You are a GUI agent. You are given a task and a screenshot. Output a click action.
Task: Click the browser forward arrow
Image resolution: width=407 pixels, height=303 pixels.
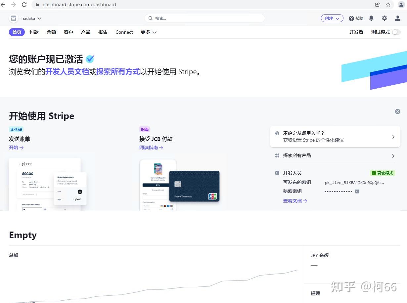click(14, 5)
